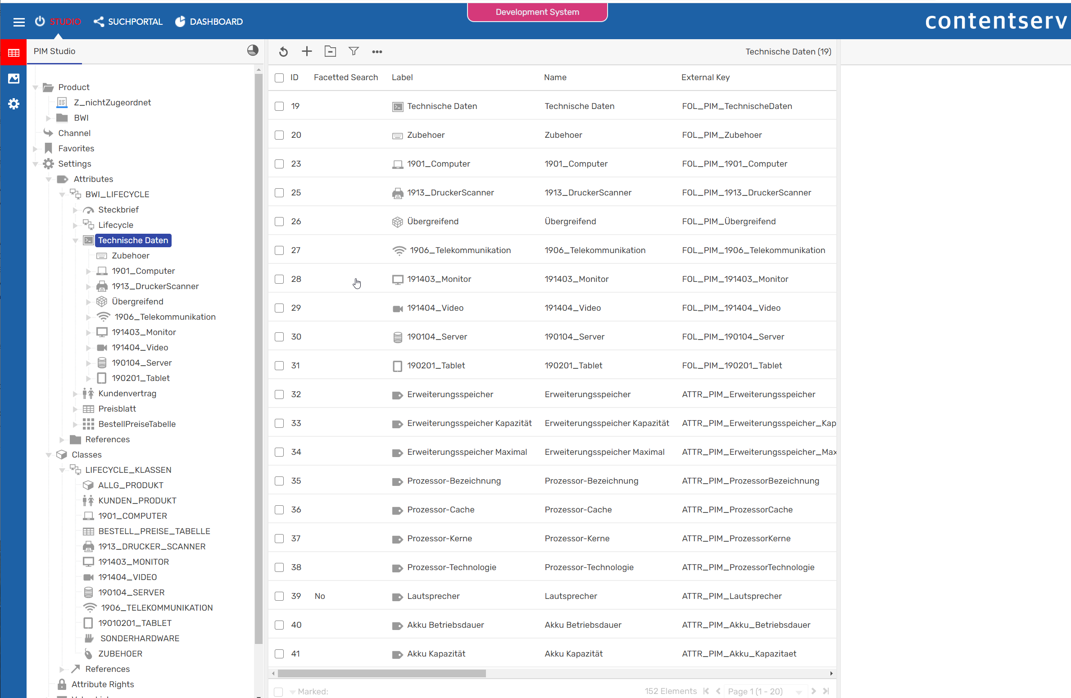Image resolution: width=1071 pixels, height=698 pixels.
Task: Jump to last page arrow in pager
Action: coord(826,691)
